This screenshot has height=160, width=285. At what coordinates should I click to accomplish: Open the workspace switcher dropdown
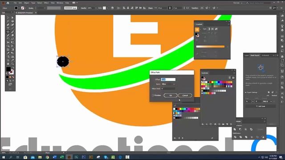238,3
